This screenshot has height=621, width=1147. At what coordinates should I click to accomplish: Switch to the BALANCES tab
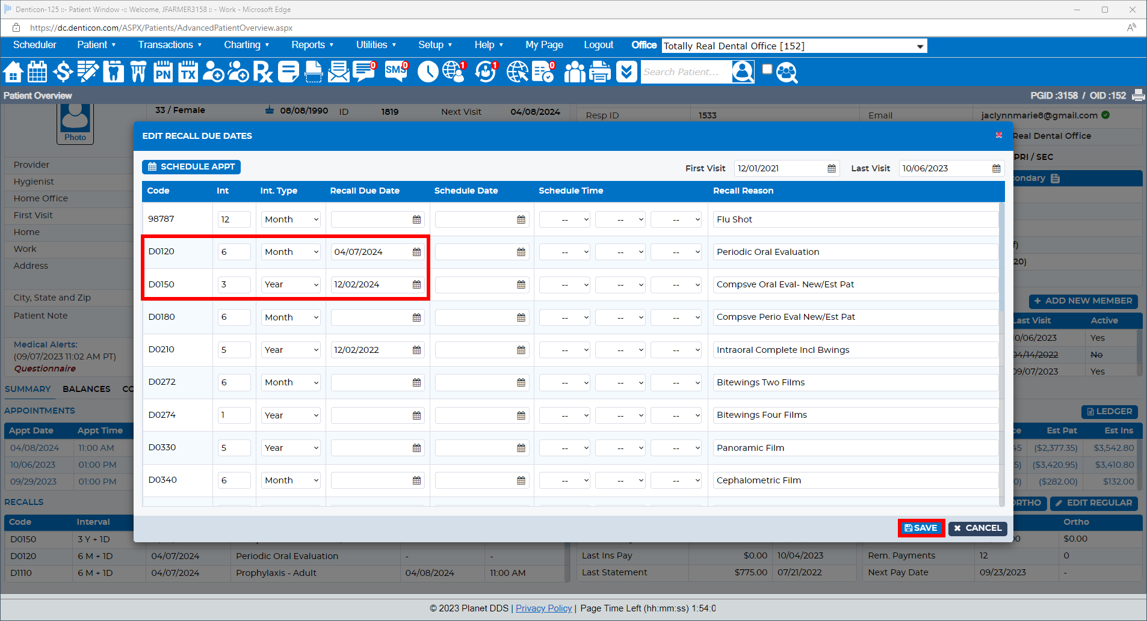87,389
